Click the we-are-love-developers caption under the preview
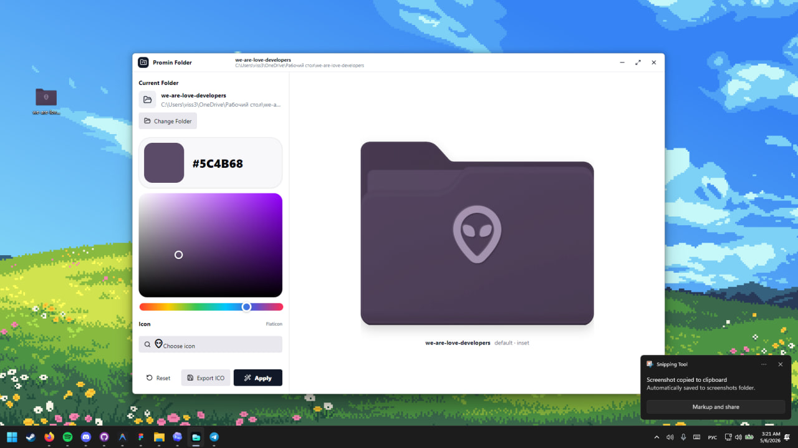 [458, 343]
